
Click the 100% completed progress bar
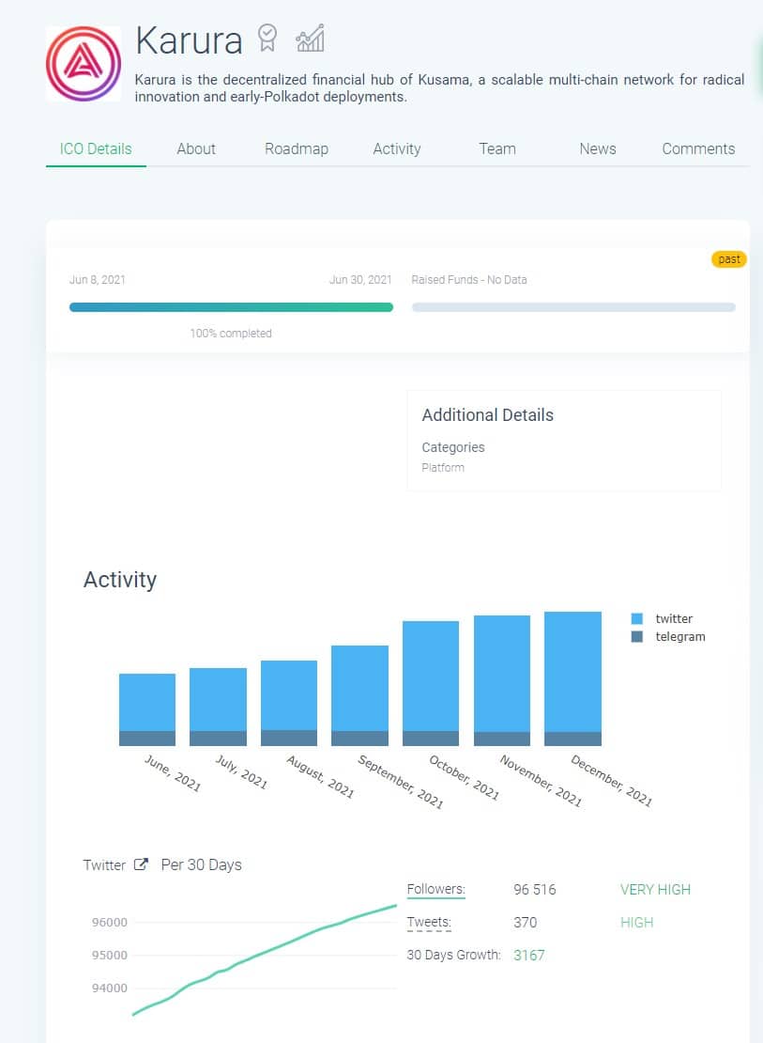click(x=231, y=307)
